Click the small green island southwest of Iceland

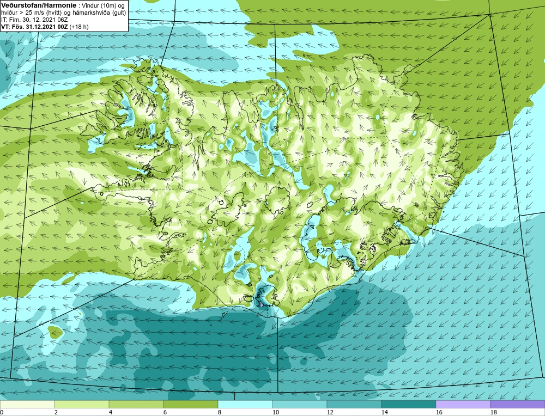tap(55, 332)
